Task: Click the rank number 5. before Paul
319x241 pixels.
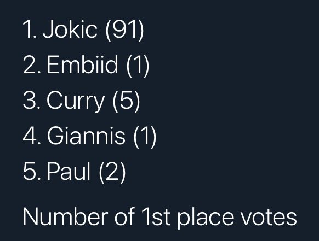Action: [32, 171]
